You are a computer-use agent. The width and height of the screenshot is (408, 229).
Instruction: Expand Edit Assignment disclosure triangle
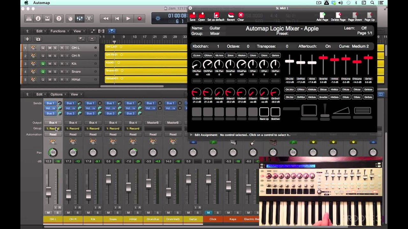[191, 135]
